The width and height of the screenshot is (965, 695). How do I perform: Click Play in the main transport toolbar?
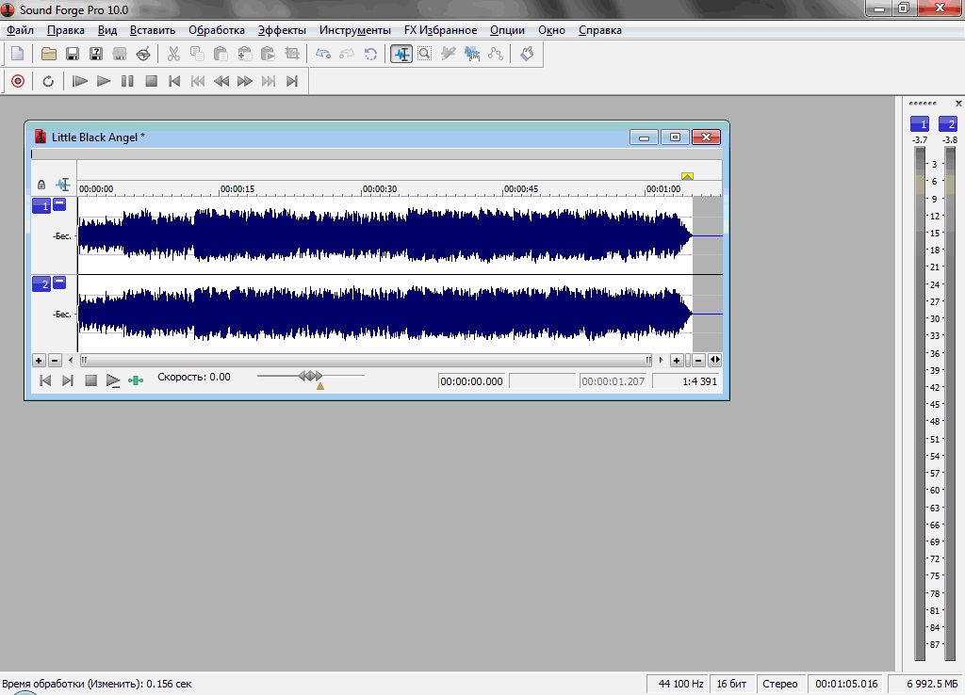(x=104, y=81)
